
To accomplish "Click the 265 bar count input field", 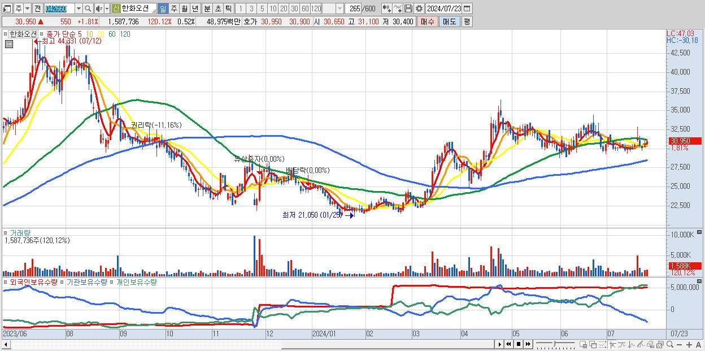I will pos(354,8).
